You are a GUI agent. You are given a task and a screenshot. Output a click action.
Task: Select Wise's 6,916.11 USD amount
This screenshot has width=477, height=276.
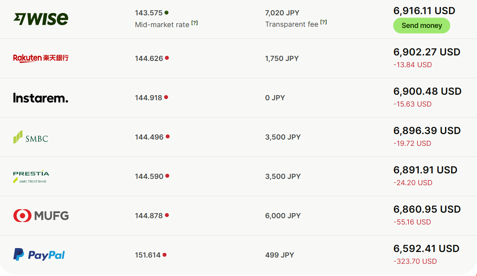click(x=424, y=11)
